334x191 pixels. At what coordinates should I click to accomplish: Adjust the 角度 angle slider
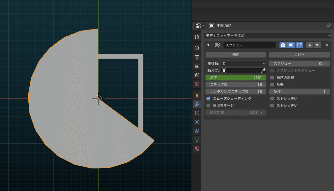[x=236, y=77]
